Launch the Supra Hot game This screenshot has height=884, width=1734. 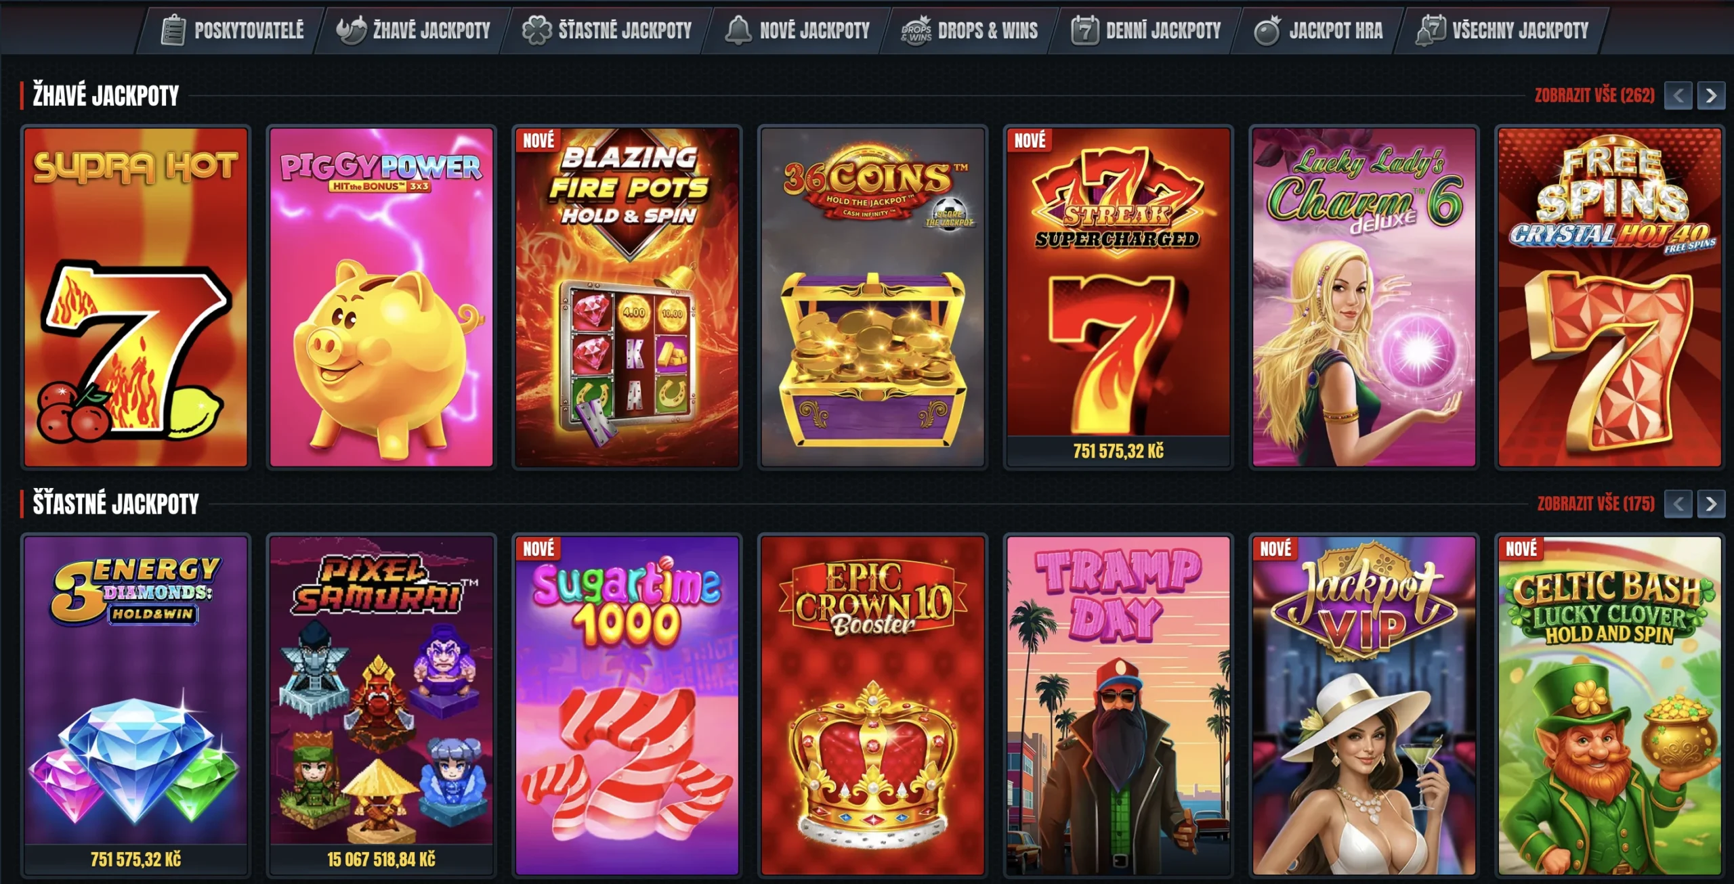coord(135,297)
